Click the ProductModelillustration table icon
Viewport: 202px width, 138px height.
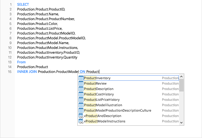[x=81, y=105]
